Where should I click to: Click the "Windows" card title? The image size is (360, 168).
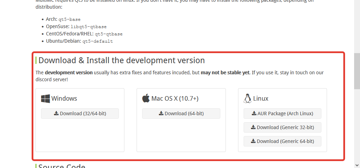64,99
